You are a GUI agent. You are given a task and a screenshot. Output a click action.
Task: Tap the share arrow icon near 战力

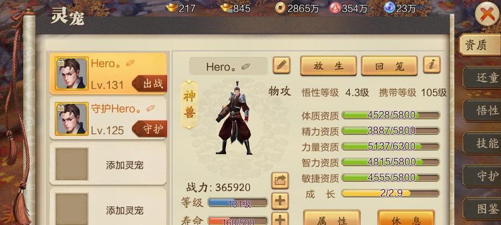(280, 181)
